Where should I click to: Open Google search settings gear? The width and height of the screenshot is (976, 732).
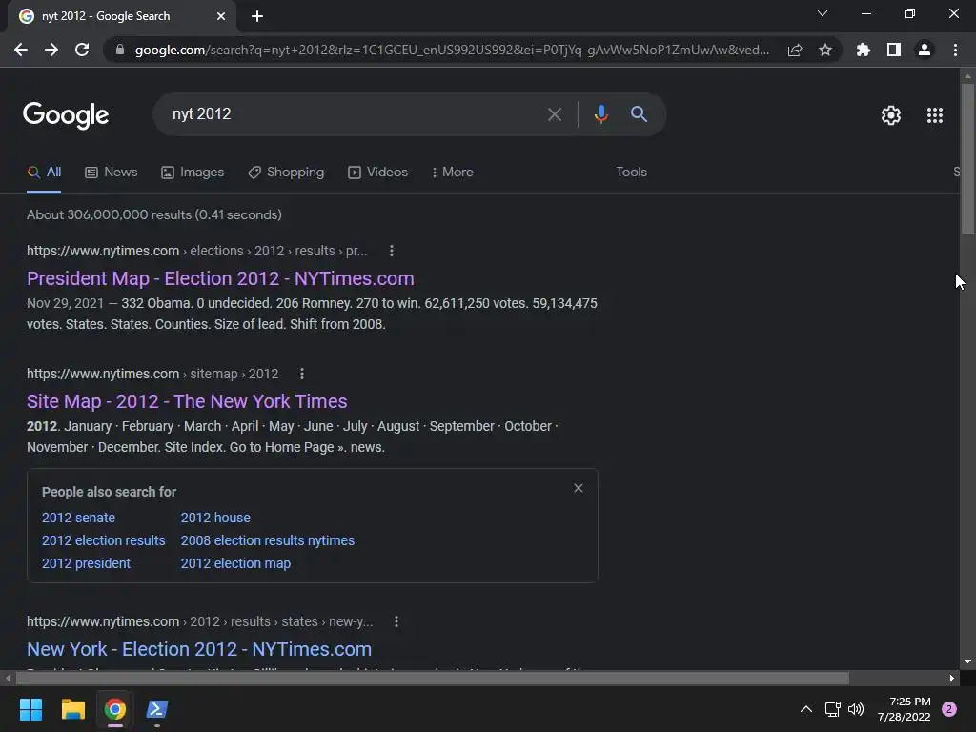(891, 115)
